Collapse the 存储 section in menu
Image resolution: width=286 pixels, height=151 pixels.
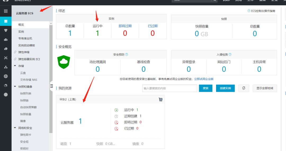point(15,66)
